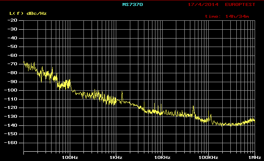Select the -70 y-axis label
Screen dimensions: 264x161
(12, 64)
